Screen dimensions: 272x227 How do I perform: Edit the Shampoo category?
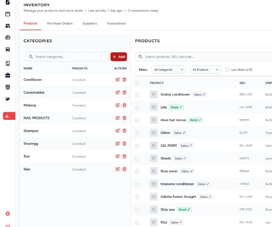pos(118,131)
